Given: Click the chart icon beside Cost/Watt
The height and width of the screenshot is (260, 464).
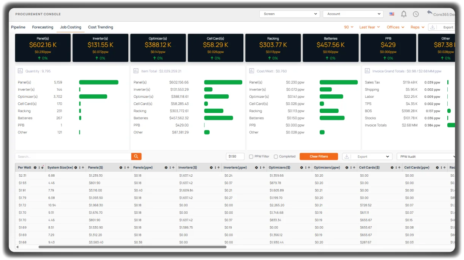Looking at the screenshot, I should [251, 71].
